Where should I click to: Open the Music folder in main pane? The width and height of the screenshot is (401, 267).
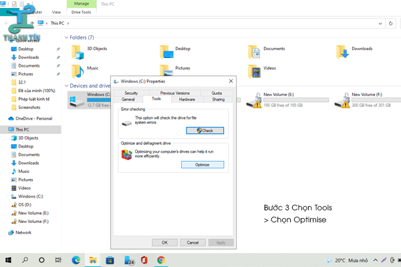coord(78,70)
